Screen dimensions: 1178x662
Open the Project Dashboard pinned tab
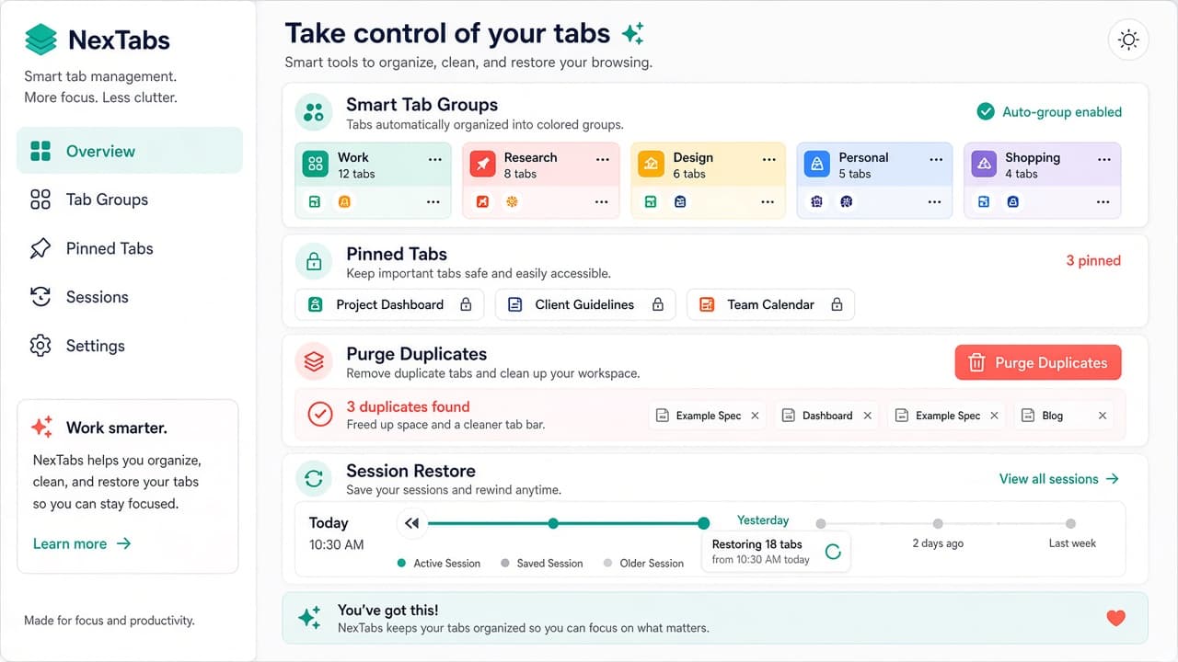tap(389, 304)
